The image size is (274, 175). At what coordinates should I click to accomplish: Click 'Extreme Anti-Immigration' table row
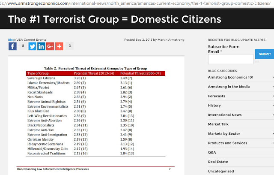95,135
